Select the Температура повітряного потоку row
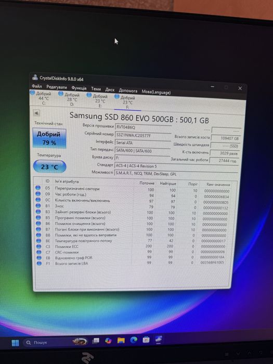The image size is (273, 364). [x=132, y=241]
